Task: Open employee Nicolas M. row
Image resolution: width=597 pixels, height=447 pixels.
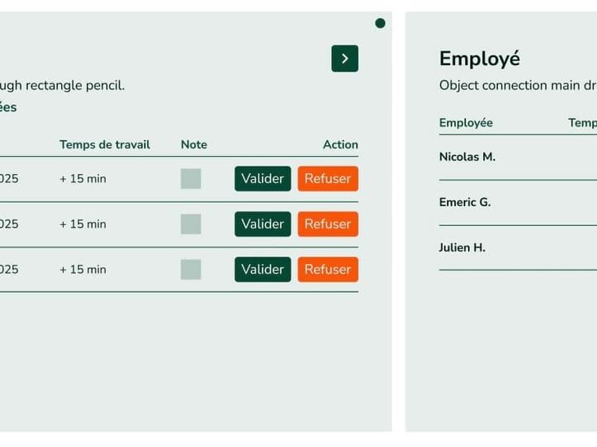Action: click(467, 157)
